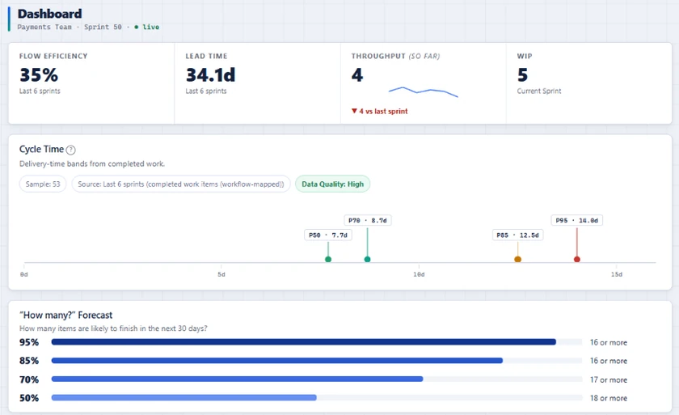The image size is (679, 415).
Task: Click the P95 percentile label
Action: (x=577, y=220)
